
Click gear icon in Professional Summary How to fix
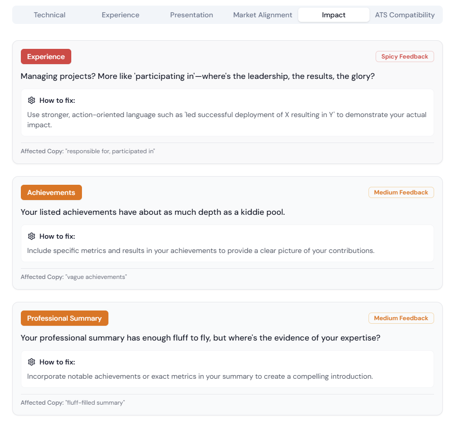pyautogui.click(x=32, y=362)
